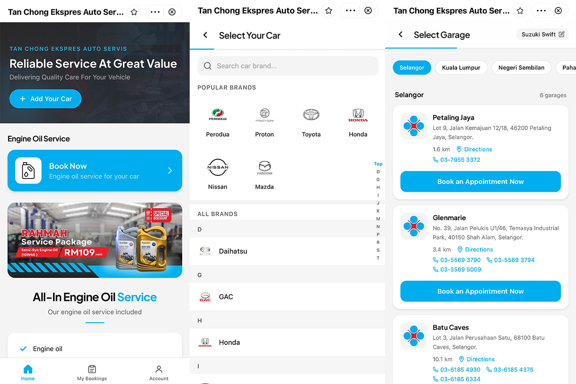The width and height of the screenshot is (576, 384).
Task: Switch to Kuala Lumpur region tab
Action: pos(461,67)
